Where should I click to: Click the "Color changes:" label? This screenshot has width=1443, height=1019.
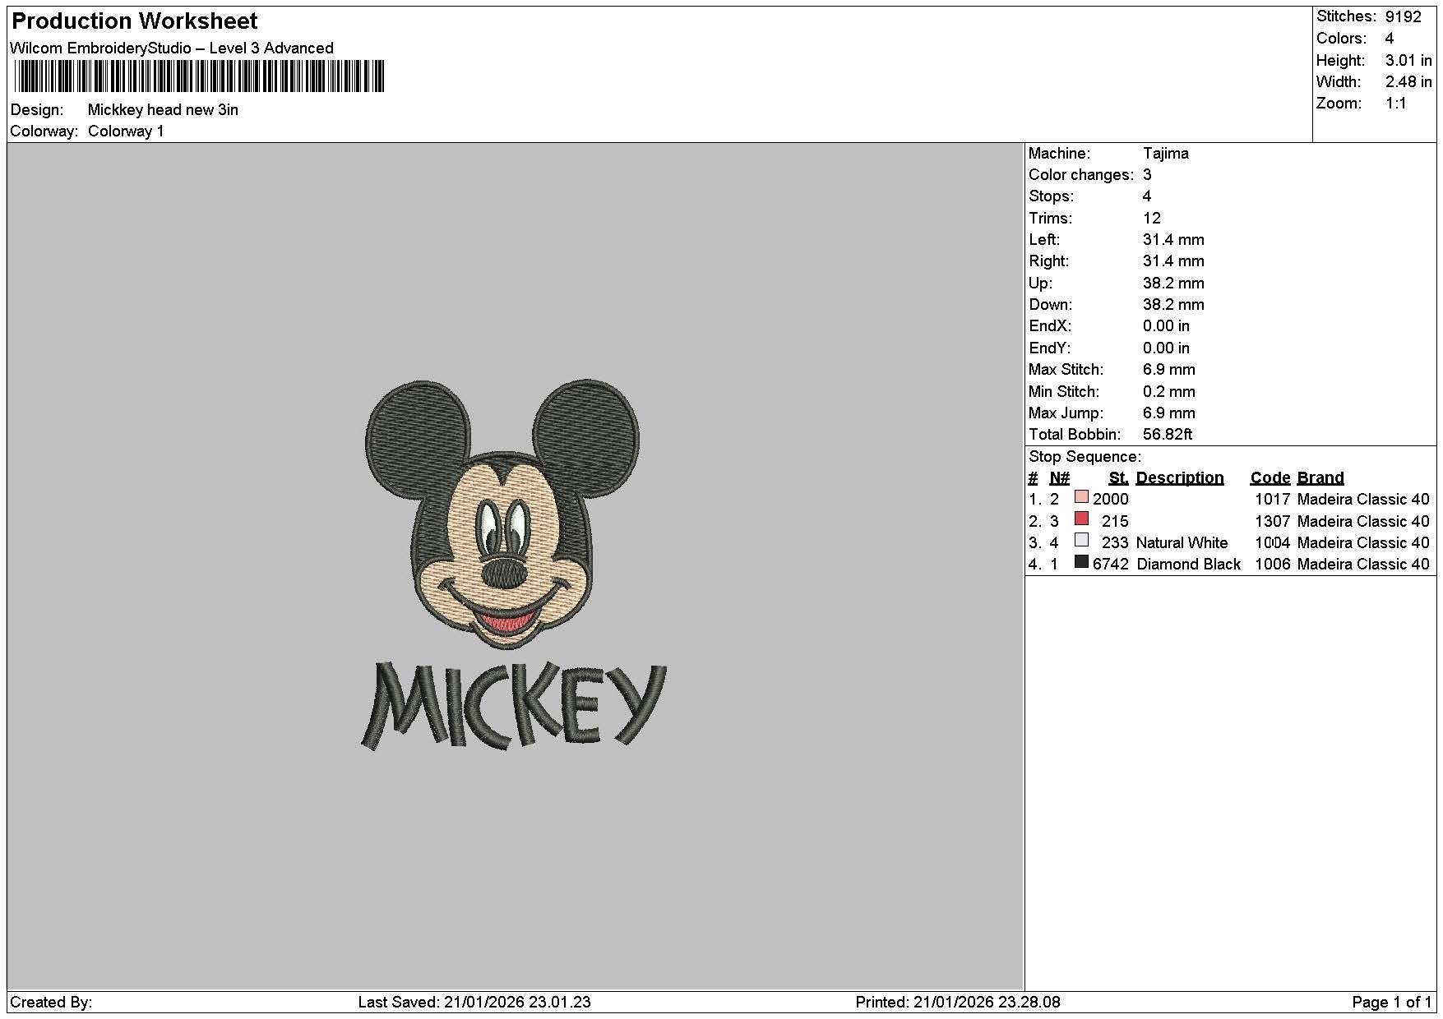click(x=1081, y=174)
